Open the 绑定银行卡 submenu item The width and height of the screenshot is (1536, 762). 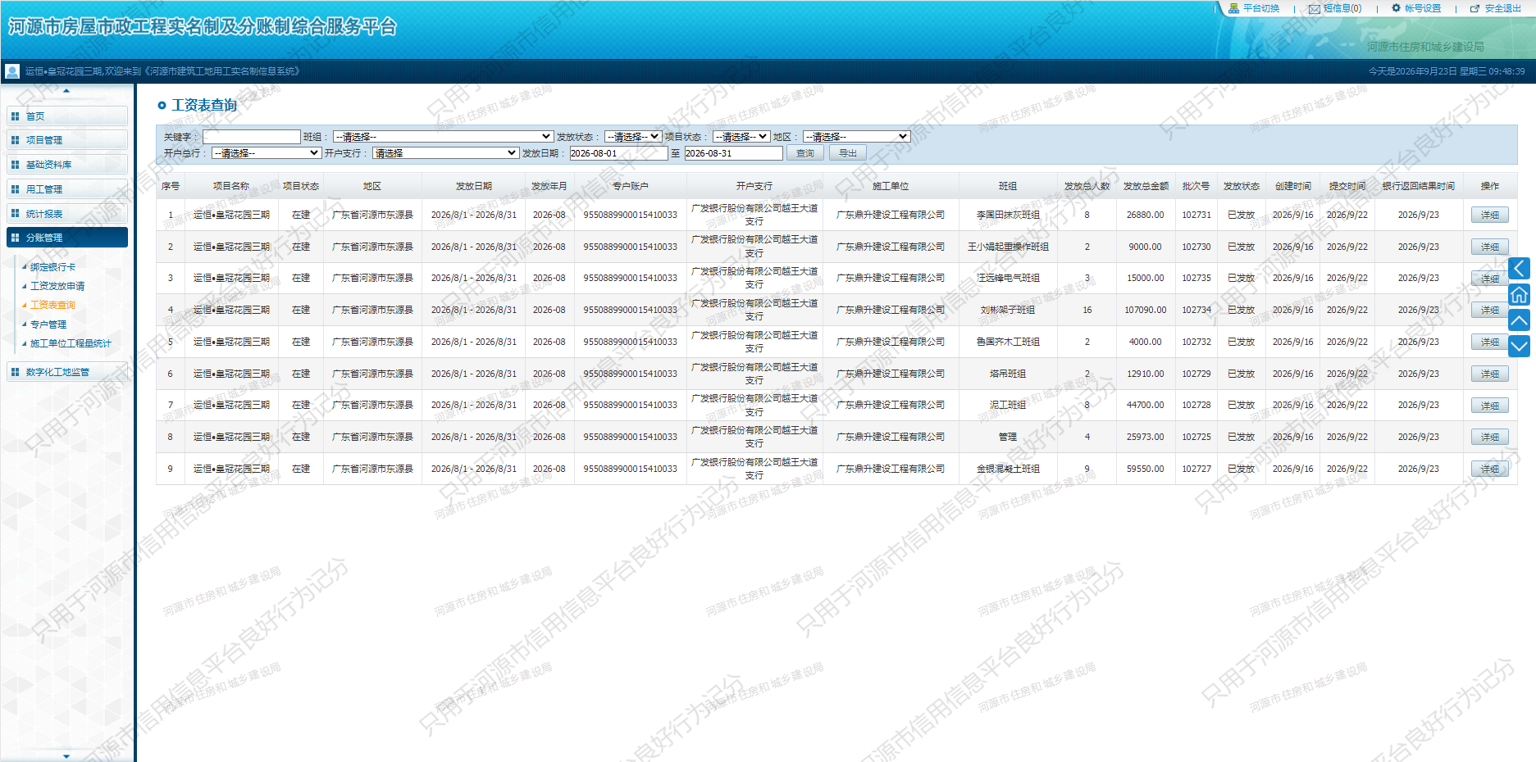click(52, 267)
